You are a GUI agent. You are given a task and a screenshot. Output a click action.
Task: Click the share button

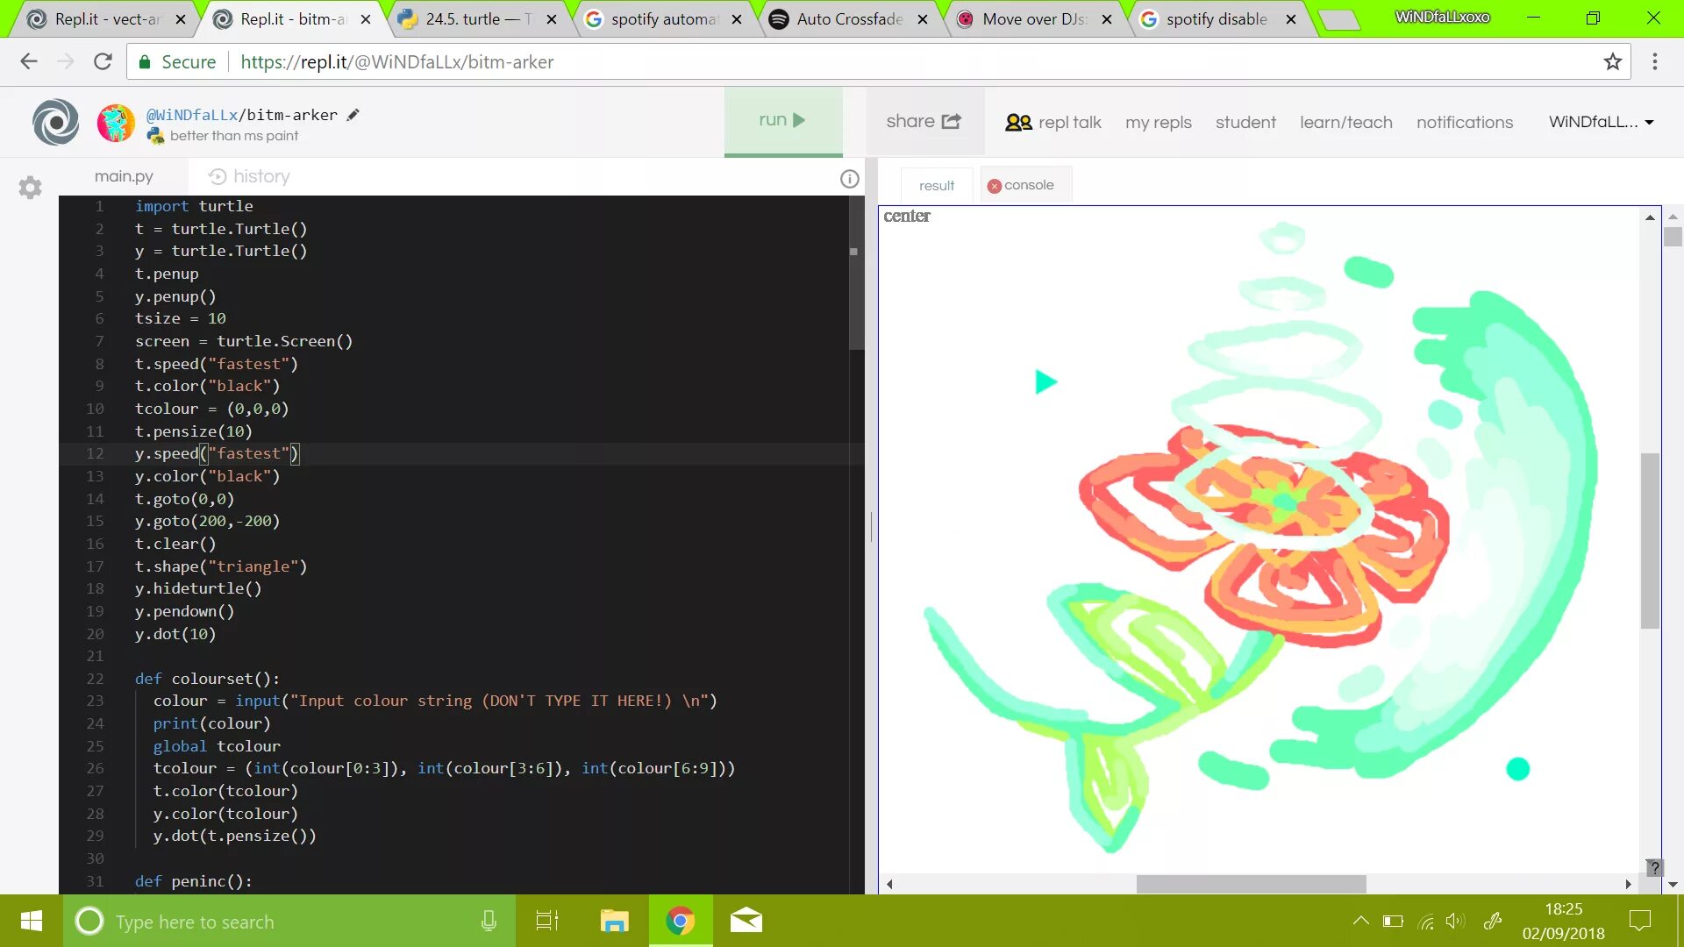click(924, 122)
